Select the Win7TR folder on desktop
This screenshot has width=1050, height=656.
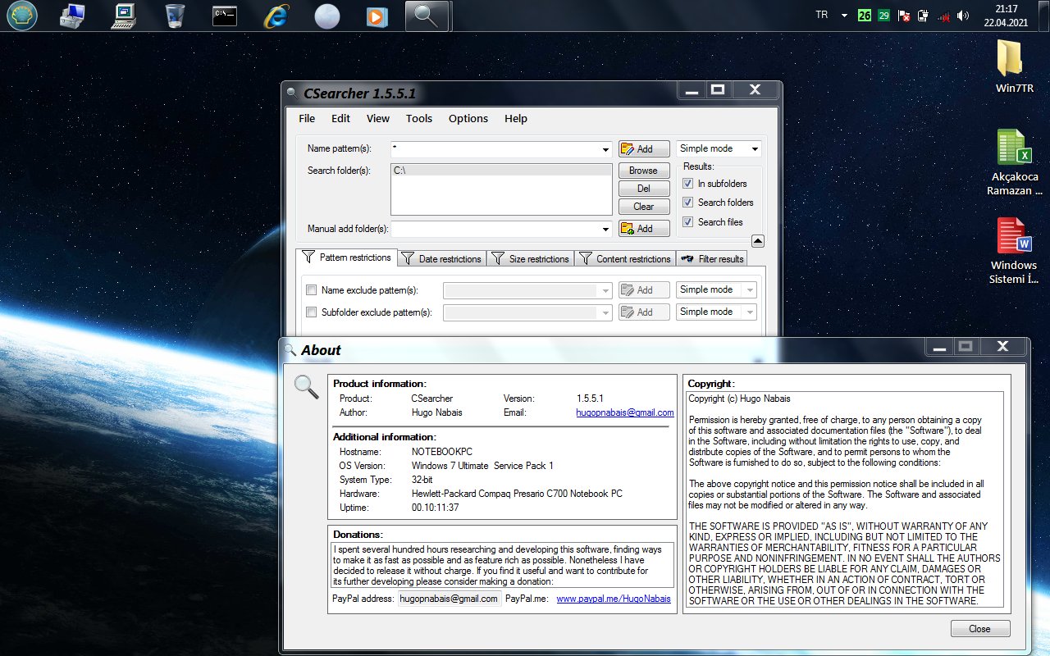(1014, 66)
